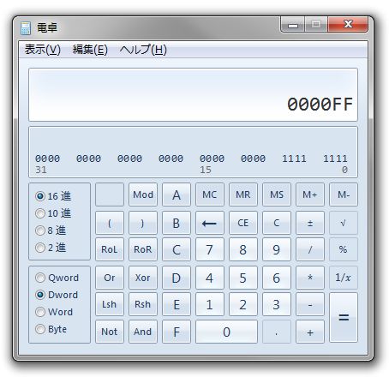Click the division slash button
Screen dimensions: 389x377
click(x=310, y=249)
